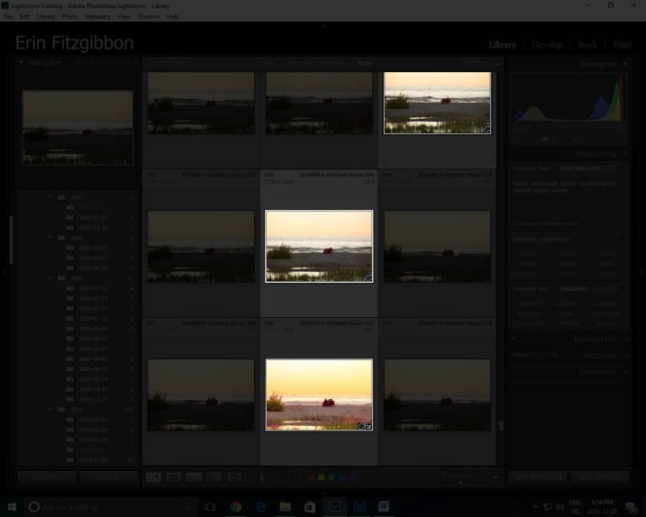Open the Photo menu
Image resolution: width=646 pixels, height=517 pixels.
tap(69, 16)
